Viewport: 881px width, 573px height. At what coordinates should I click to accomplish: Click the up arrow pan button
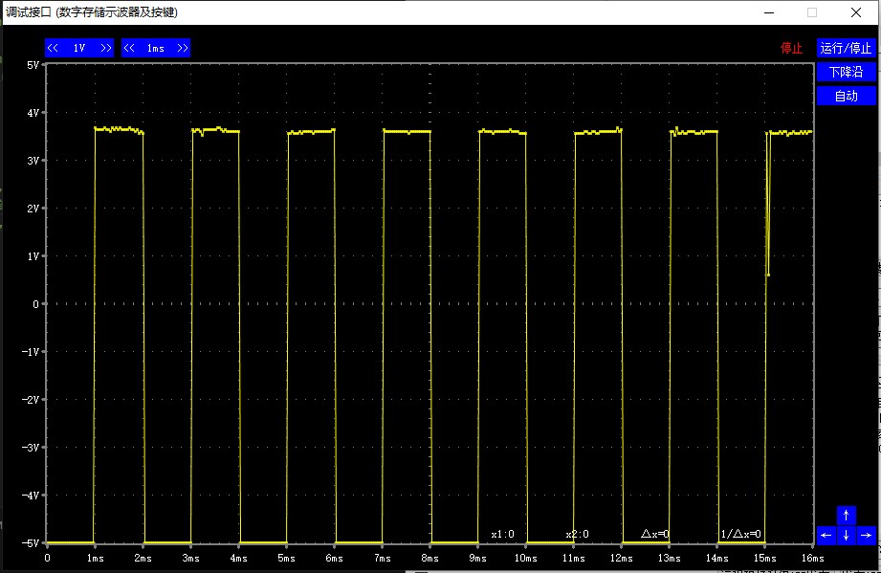pyautogui.click(x=846, y=515)
